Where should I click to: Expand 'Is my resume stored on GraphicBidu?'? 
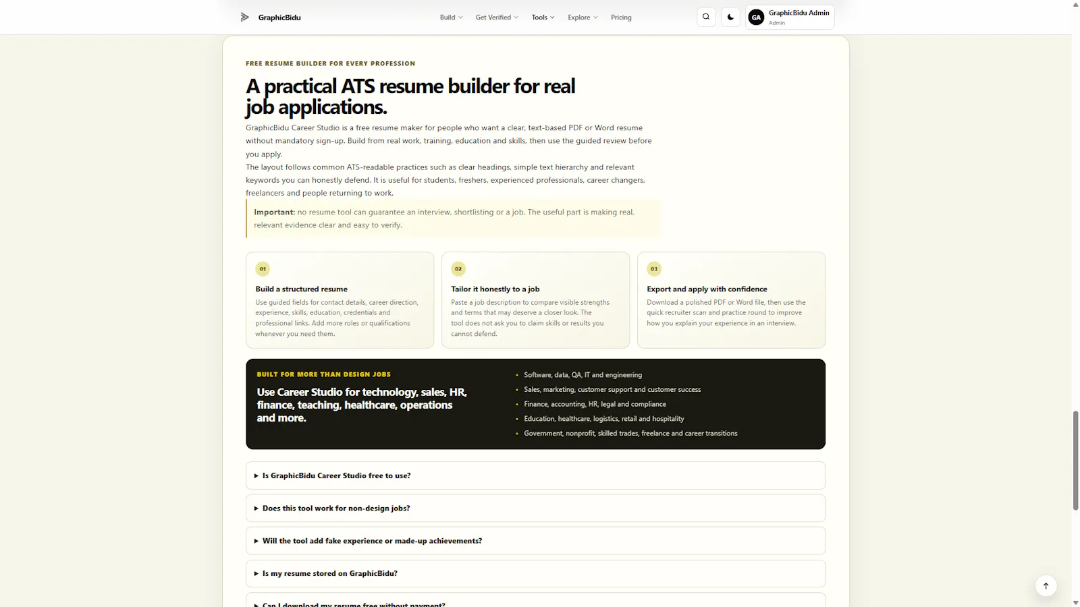coord(535,573)
